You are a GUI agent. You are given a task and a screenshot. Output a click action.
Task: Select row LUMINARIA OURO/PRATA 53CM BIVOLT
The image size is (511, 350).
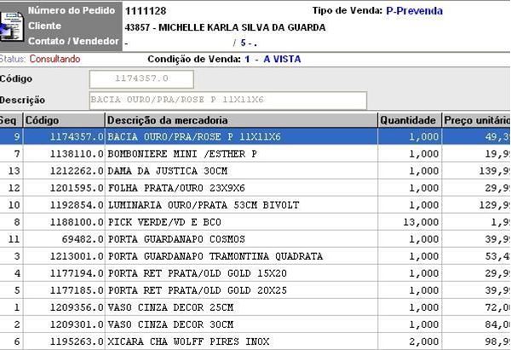click(x=255, y=205)
